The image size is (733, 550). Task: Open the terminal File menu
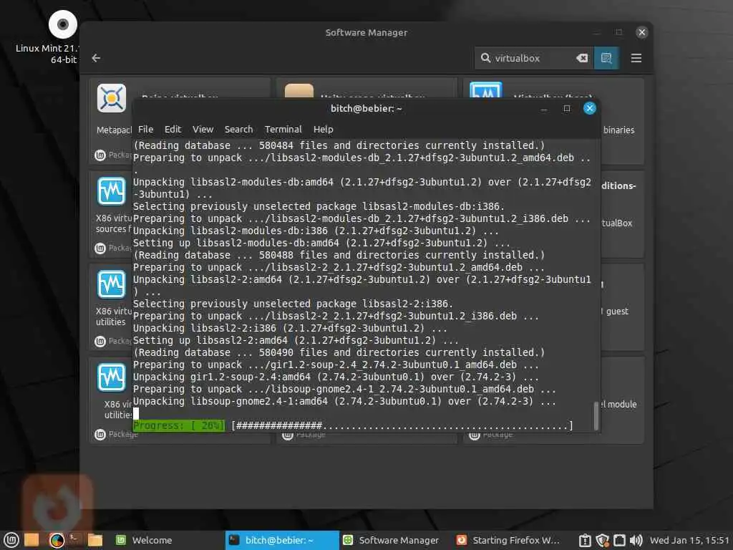tap(145, 129)
